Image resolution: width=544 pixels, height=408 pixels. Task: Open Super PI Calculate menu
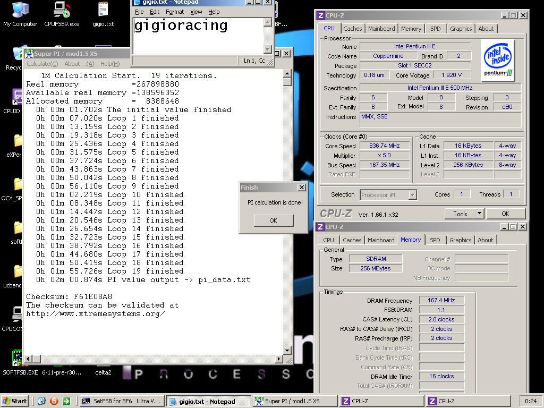(x=42, y=64)
